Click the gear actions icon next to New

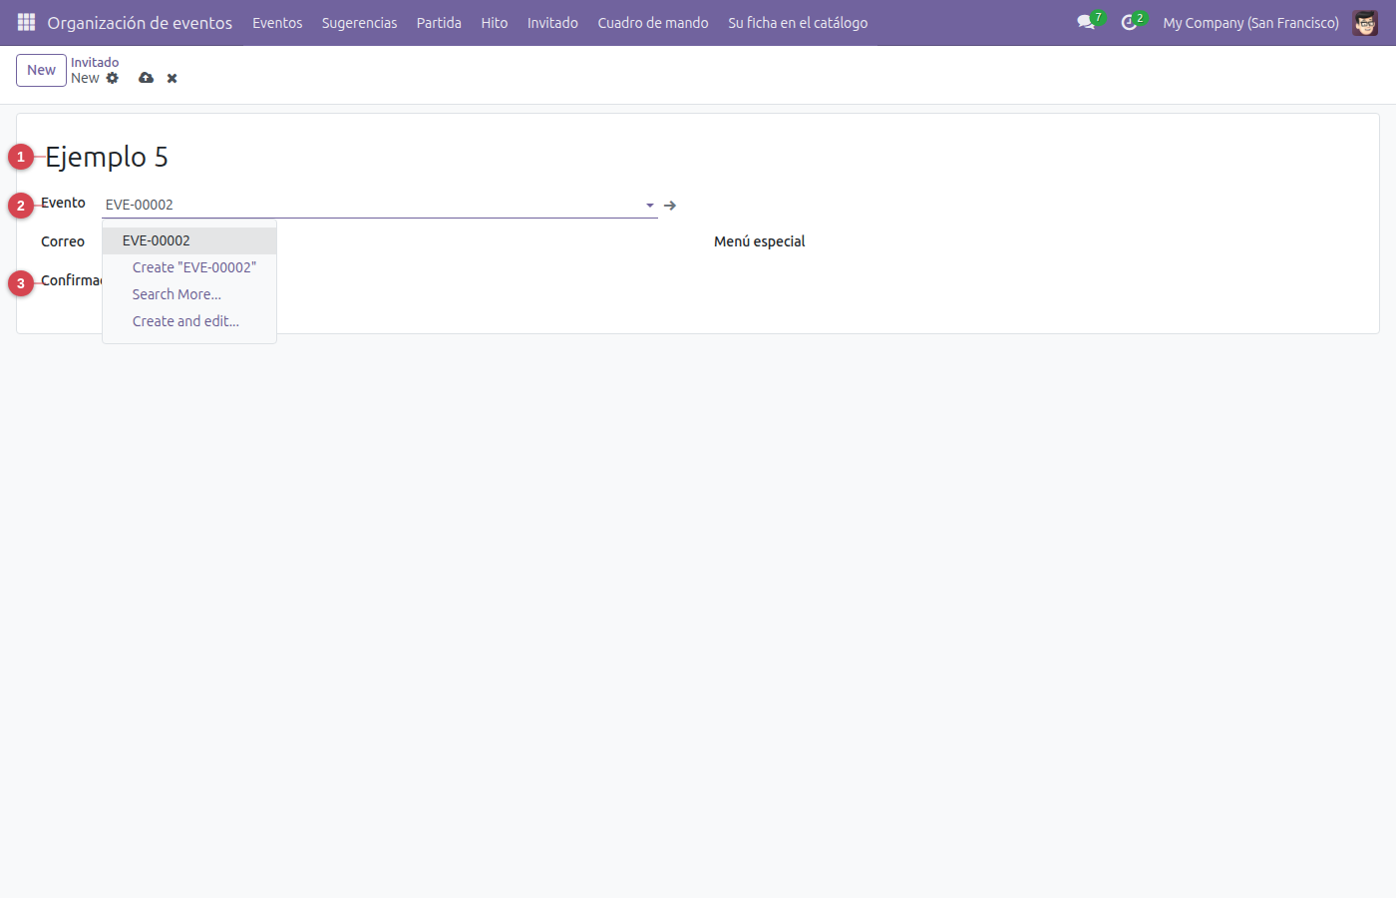click(x=113, y=78)
